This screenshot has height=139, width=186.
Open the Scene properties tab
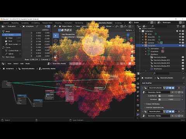(138, 96)
